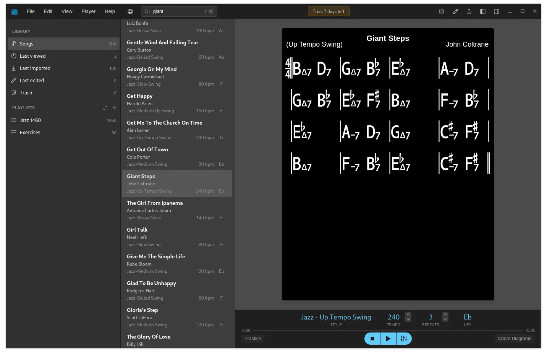
Task: Open the File menu
Action: (x=31, y=11)
